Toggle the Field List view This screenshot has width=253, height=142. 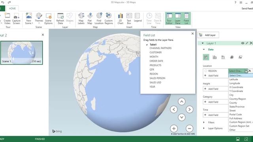point(186,19)
